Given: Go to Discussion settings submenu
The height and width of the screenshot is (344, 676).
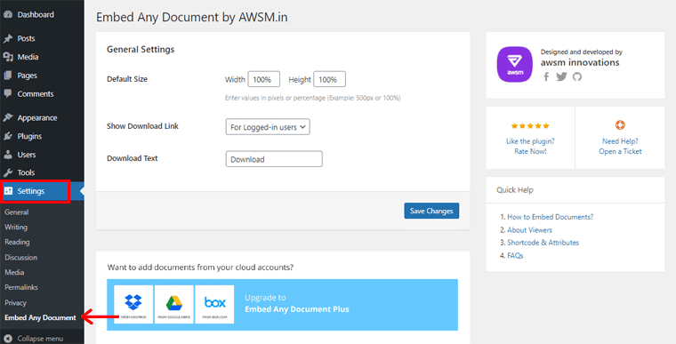Looking at the screenshot, I should (20, 258).
